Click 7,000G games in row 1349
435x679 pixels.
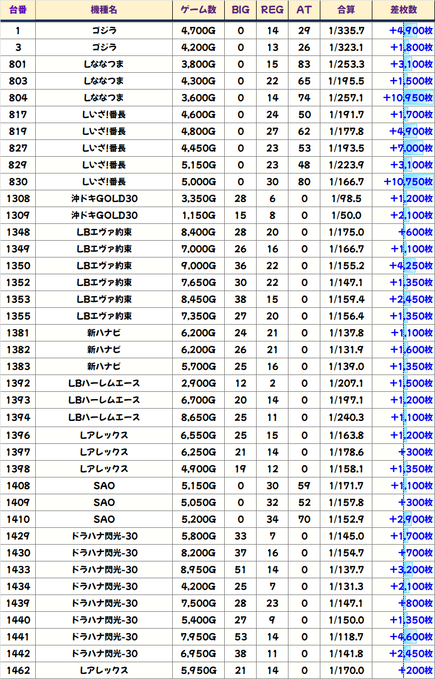(x=198, y=249)
